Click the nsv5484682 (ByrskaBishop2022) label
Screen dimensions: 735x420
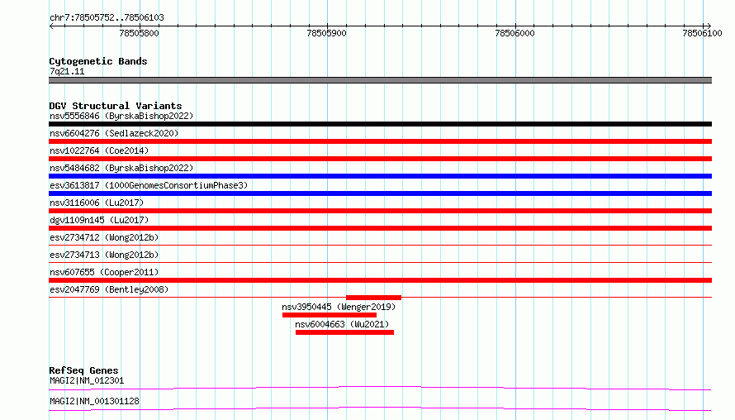click(121, 168)
